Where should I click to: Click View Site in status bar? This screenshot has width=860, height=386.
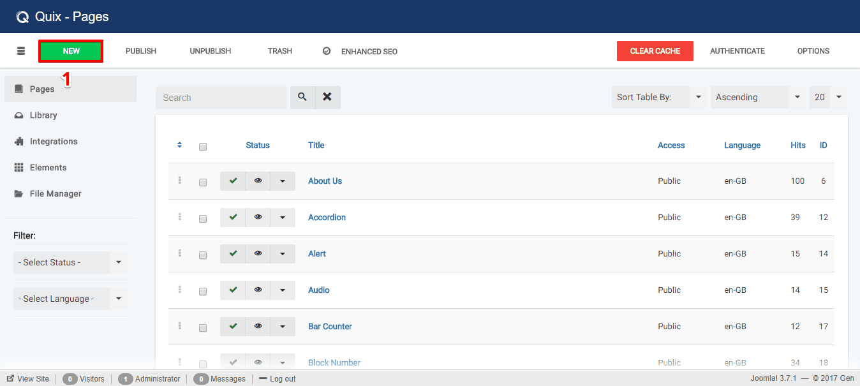pos(28,379)
